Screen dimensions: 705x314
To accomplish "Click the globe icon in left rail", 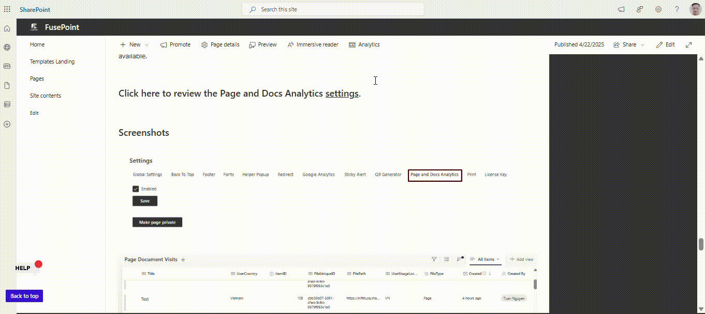I will click(x=7, y=47).
